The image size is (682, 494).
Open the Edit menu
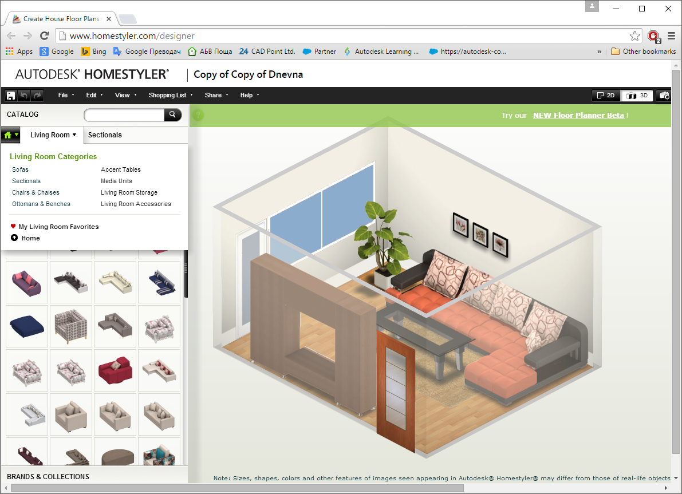[94, 95]
